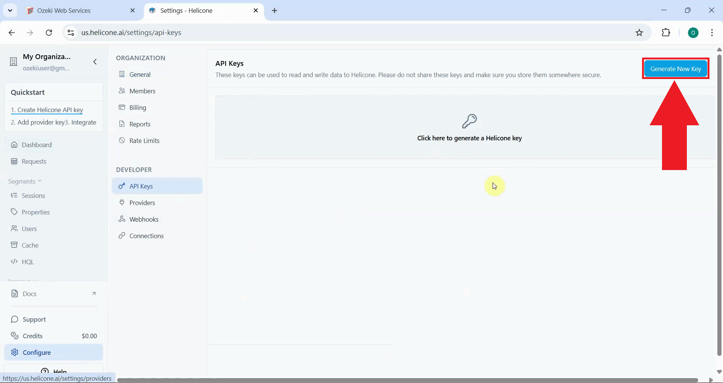723x383 pixels.
Task: Open the browser extensions puzzle icon
Action: (666, 32)
